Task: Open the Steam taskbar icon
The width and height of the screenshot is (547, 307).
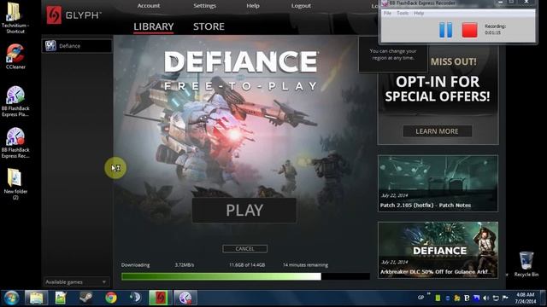Action: [x=85, y=298]
